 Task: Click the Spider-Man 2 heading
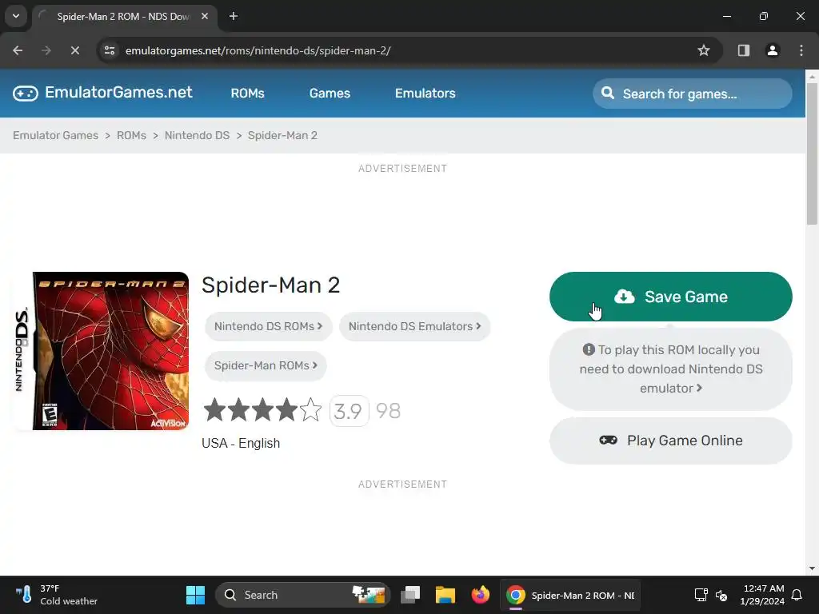pyautogui.click(x=270, y=285)
